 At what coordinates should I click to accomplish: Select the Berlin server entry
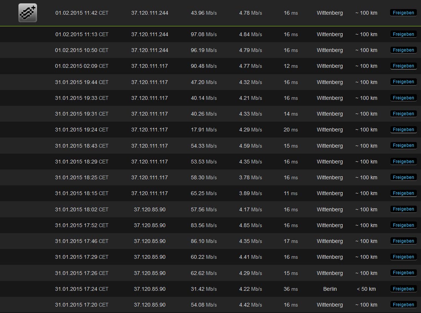pyautogui.click(x=330, y=289)
